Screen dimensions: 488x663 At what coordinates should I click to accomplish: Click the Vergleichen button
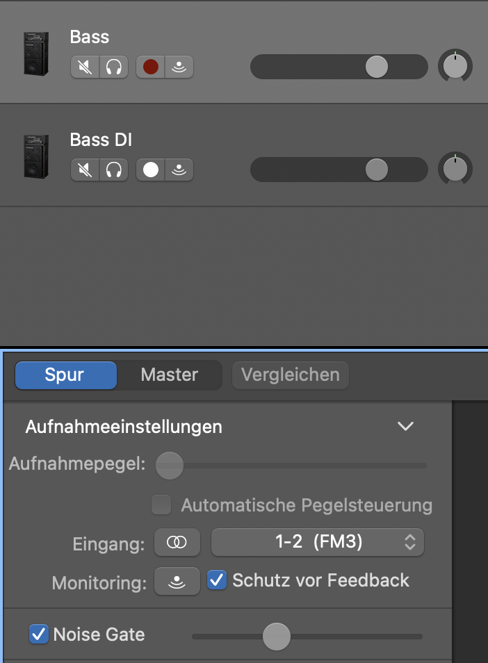290,375
